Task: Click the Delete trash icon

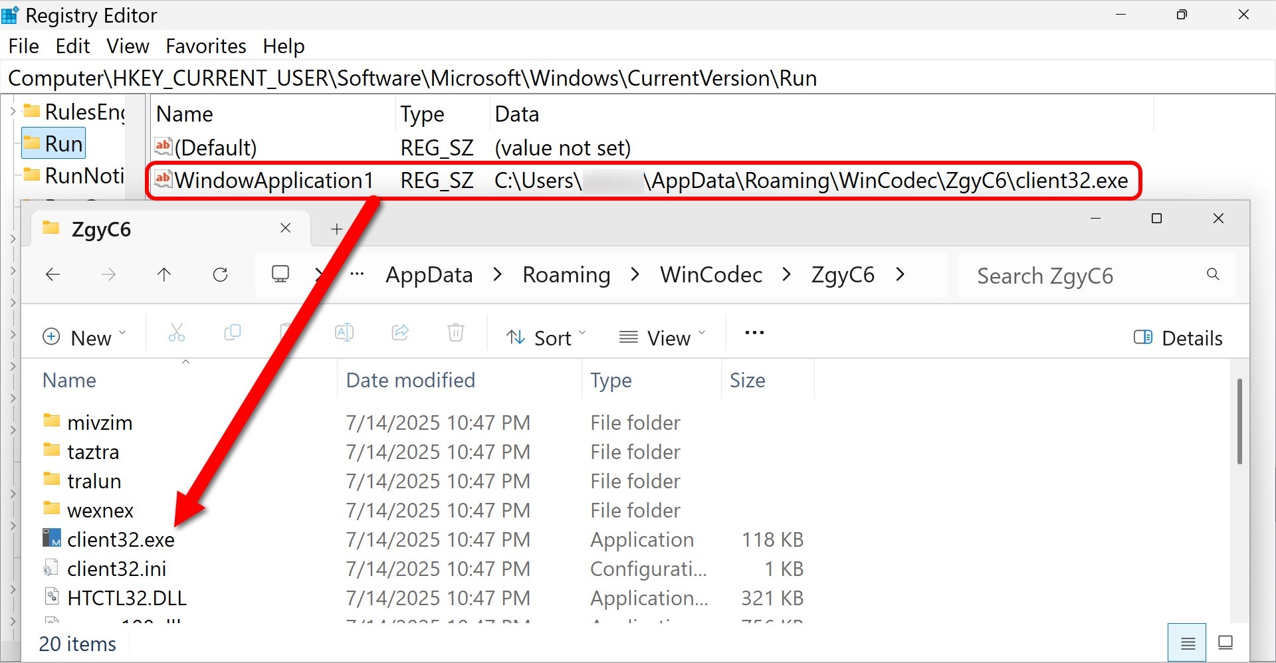Action: [456, 332]
